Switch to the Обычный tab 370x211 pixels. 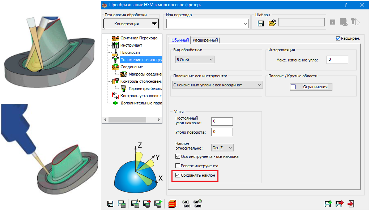coord(180,40)
